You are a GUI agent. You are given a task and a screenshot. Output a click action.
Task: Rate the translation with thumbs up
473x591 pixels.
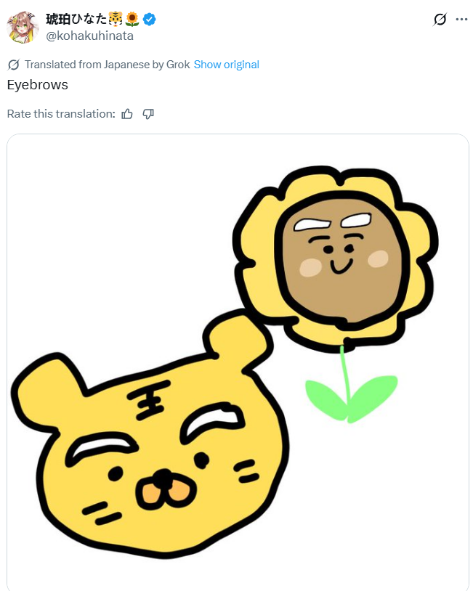pos(127,114)
